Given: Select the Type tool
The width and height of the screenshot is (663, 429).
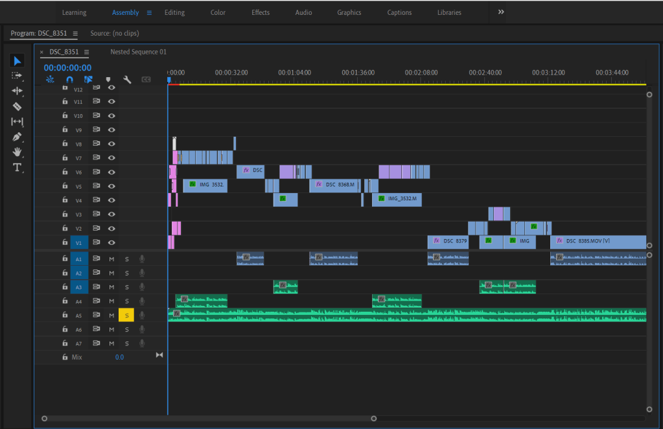Looking at the screenshot, I should pos(17,167).
